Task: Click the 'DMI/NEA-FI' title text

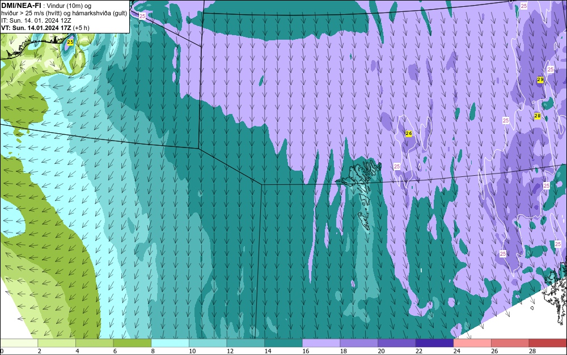Action: point(21,6)
